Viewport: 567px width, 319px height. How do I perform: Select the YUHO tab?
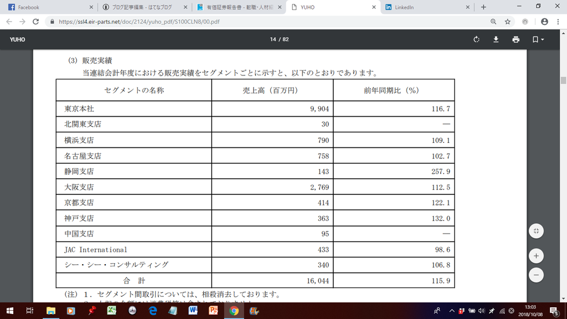click(333, 7)
